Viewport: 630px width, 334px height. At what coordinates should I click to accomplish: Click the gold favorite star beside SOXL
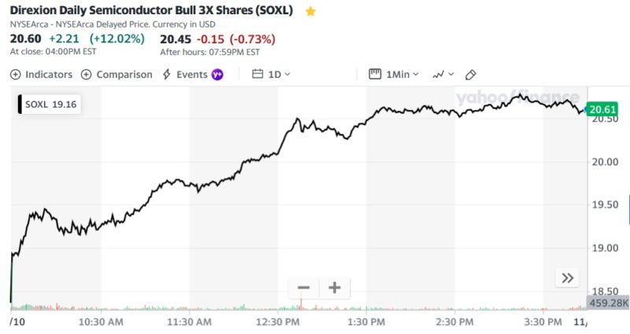(x=311, y=12)
